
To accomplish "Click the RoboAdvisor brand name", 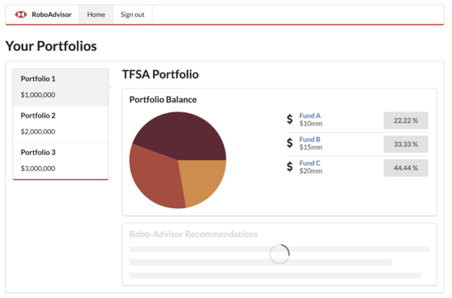I will pyautogui.click(x=51, y=15).
